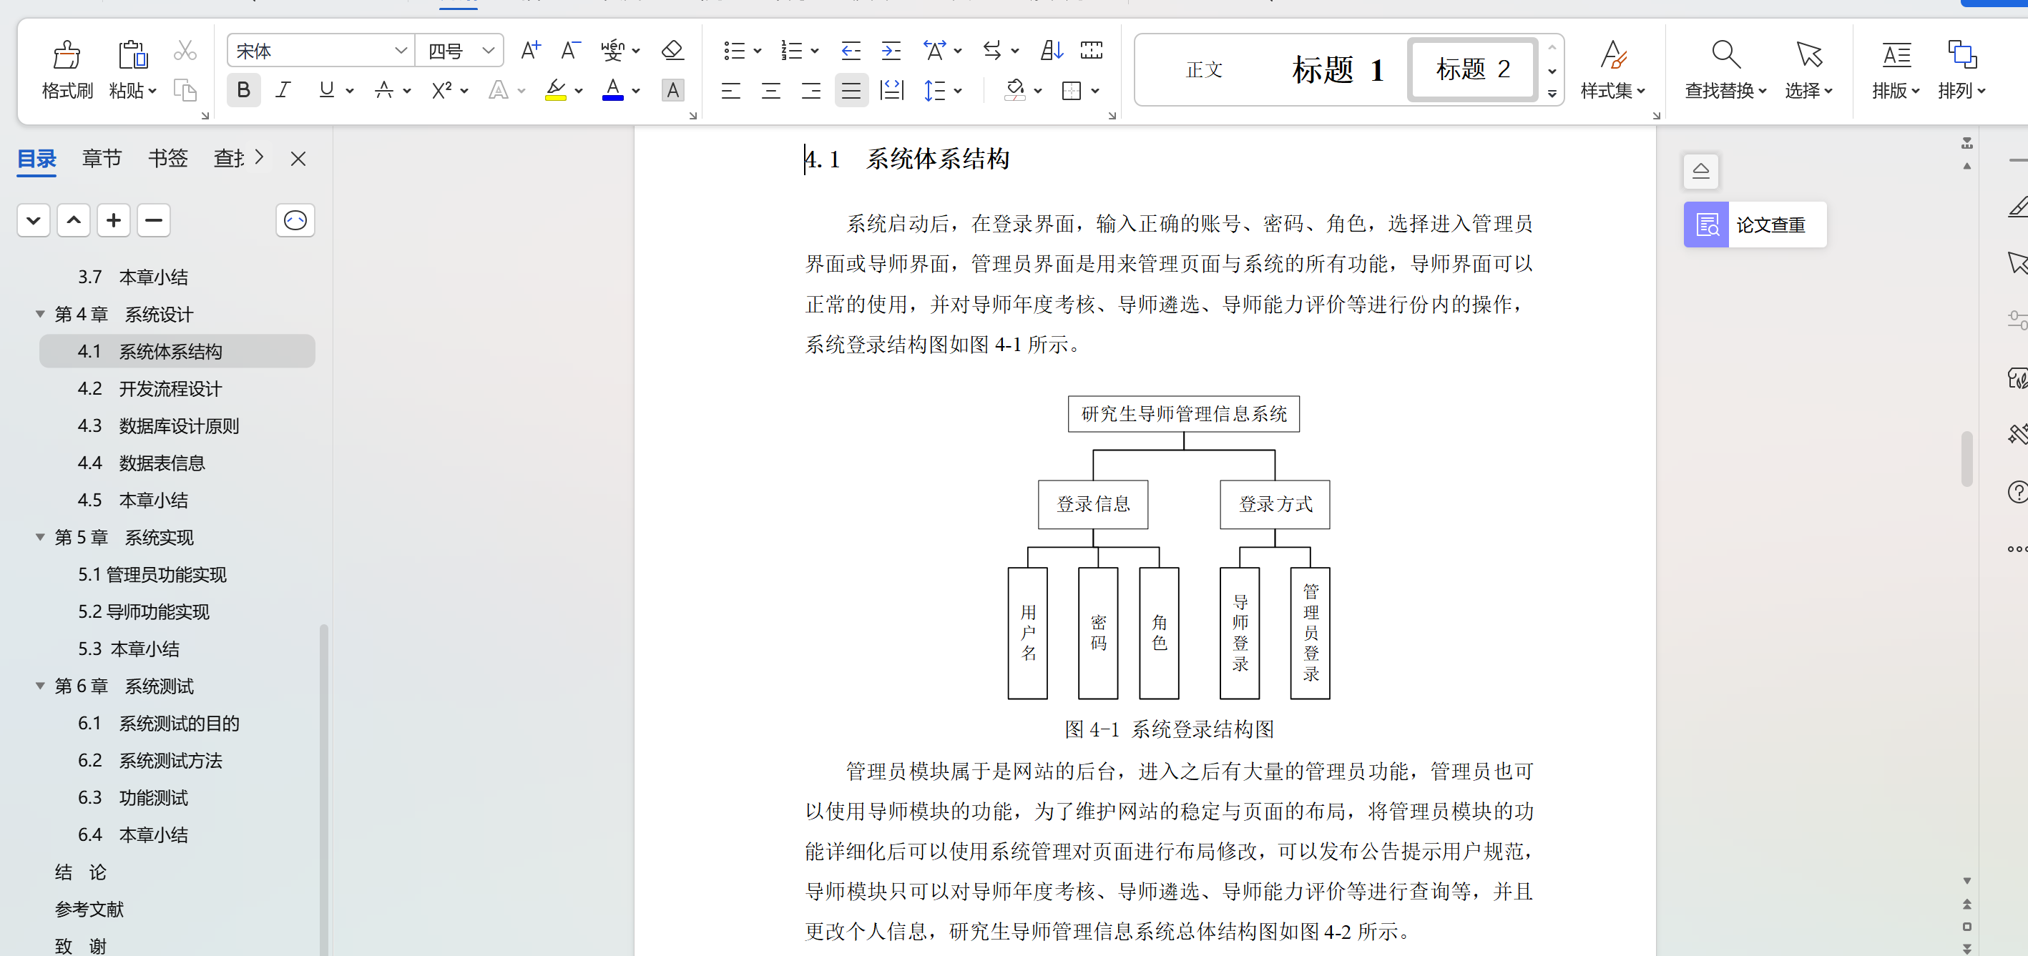2028x956 pixels.
Task: Click the sort A-Z icon
Action: [1052, 50]
